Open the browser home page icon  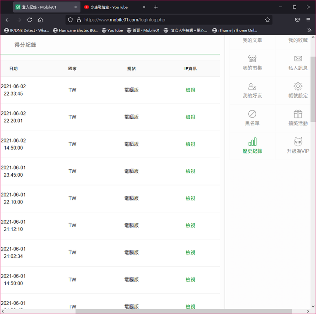pos(40,20)
